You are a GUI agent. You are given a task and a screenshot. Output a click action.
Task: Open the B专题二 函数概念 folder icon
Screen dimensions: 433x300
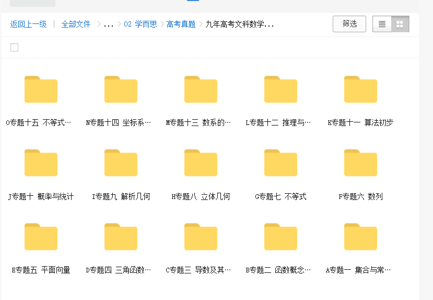pos(280,236)
